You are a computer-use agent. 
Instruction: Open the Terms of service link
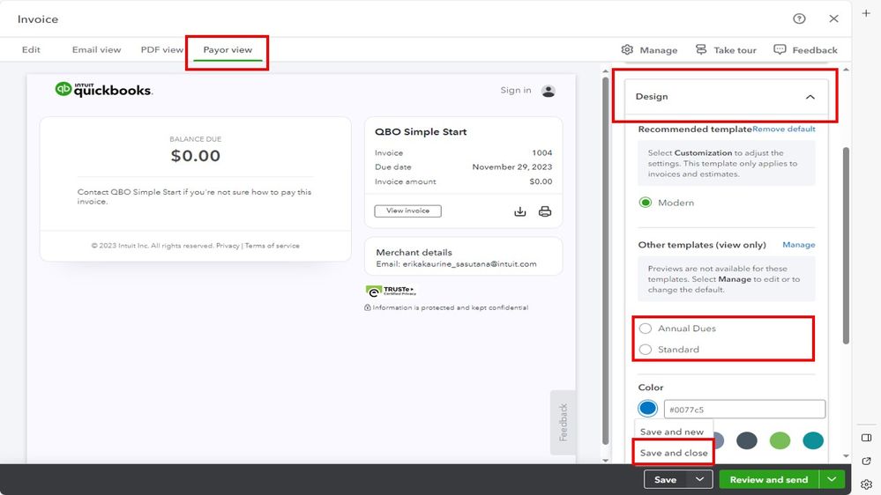point(272,245)
